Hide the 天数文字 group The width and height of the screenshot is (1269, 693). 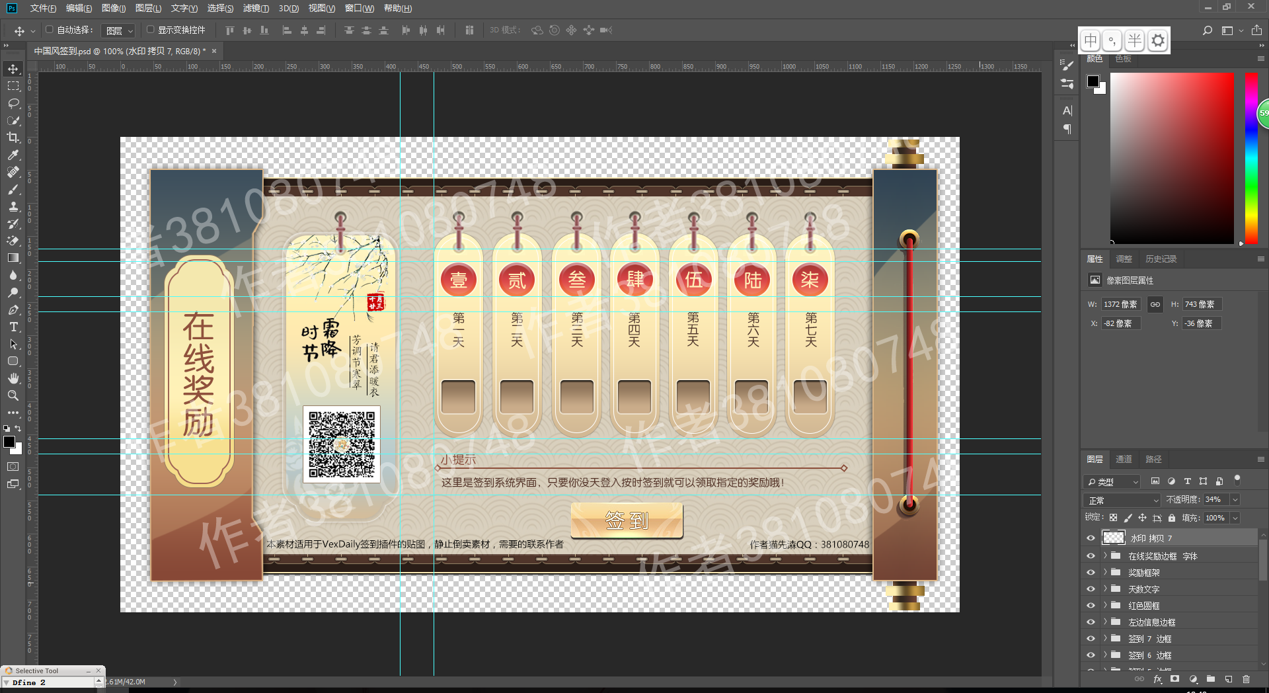[x=1091, y=589]
